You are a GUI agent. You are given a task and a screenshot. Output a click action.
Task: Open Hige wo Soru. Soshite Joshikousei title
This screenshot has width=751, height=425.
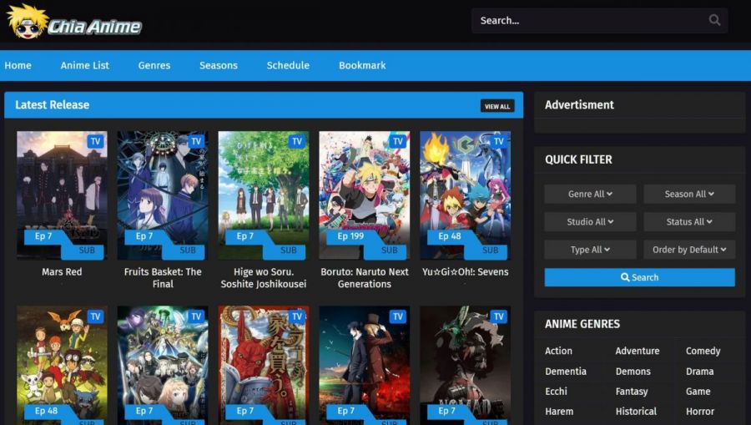[264, 278]
